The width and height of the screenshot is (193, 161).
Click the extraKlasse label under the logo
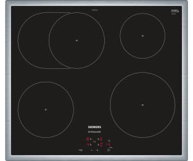tap(95, 132)
